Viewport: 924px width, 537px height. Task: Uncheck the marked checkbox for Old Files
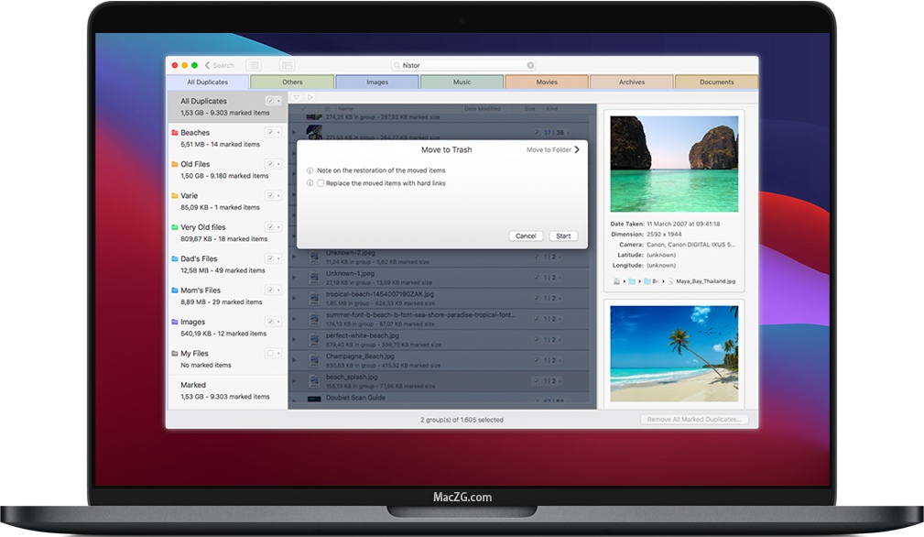[x=269, y=163]
